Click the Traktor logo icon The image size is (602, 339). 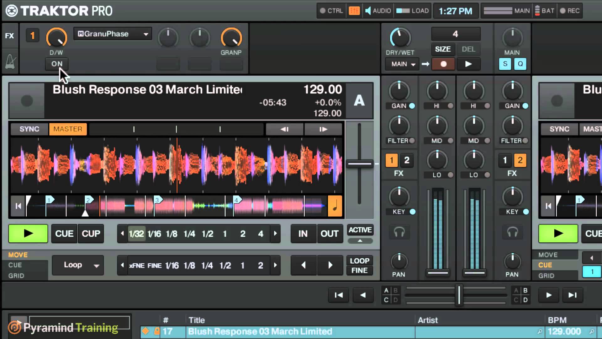point(12,11)
